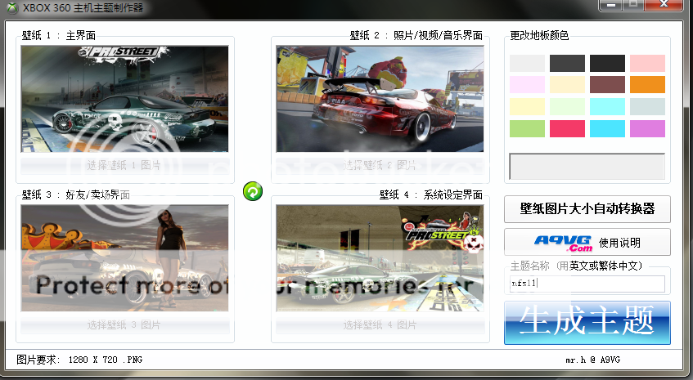The image size is (693, 380).
Task: Click the wallpaper 3 friends/marketplace thumbnail
Action: [124, 257]
